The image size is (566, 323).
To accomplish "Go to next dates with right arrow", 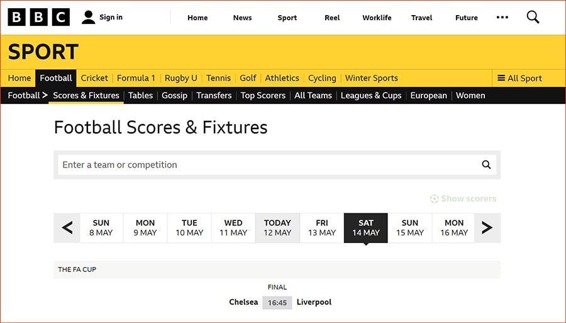I will (x=487, y=228).
